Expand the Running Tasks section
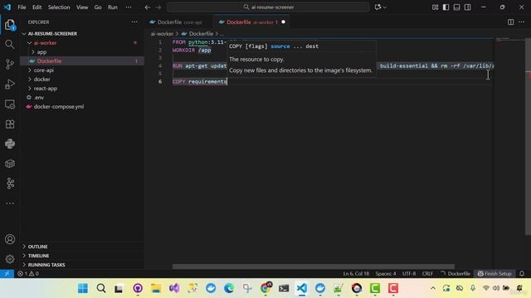 pos(82,265)
